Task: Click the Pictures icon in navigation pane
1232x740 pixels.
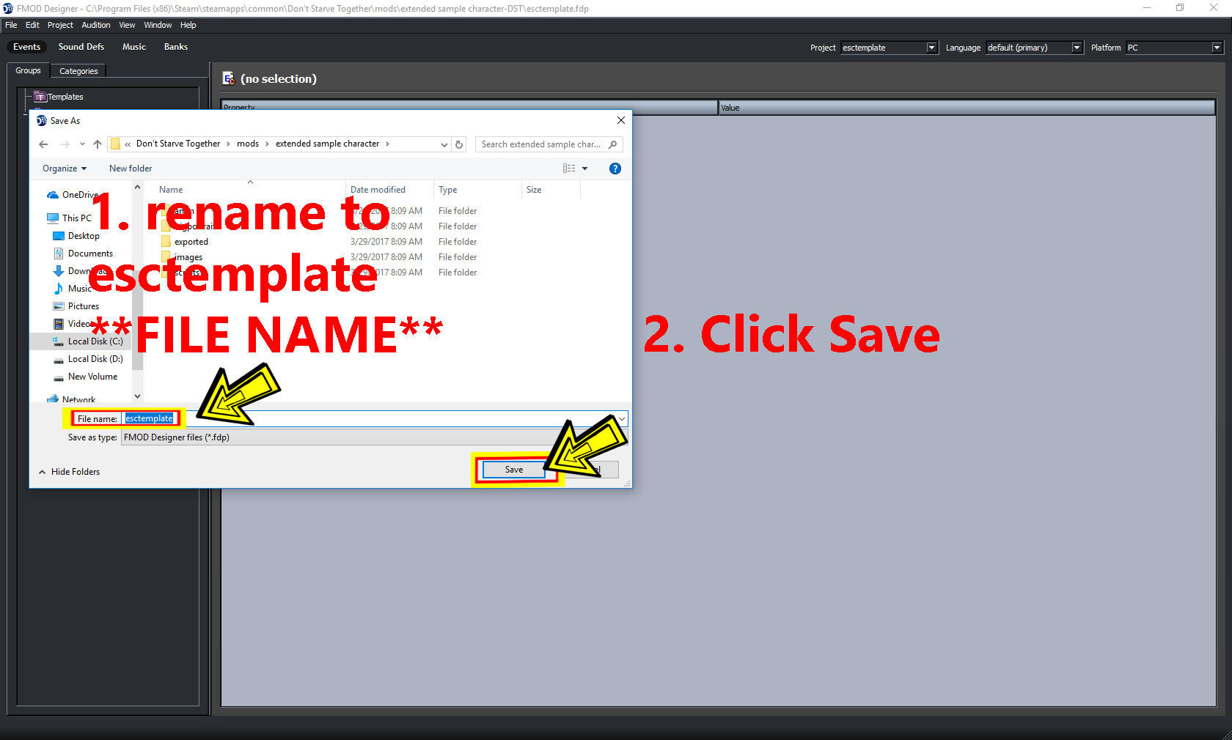Action: (59, 306)
